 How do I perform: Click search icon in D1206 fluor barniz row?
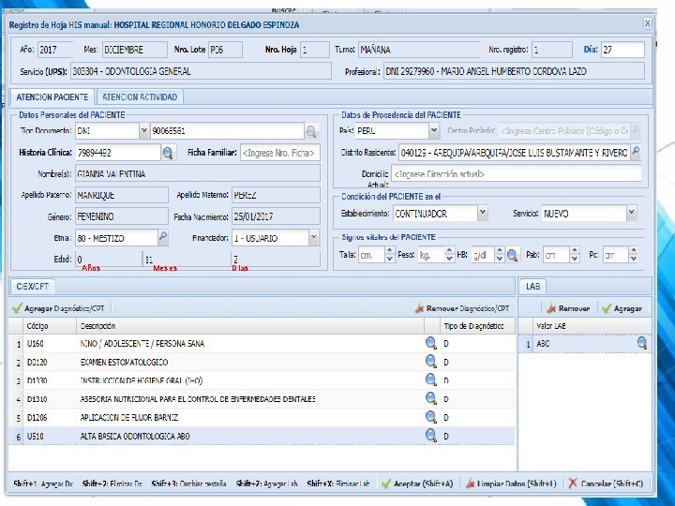coord(431,417)
